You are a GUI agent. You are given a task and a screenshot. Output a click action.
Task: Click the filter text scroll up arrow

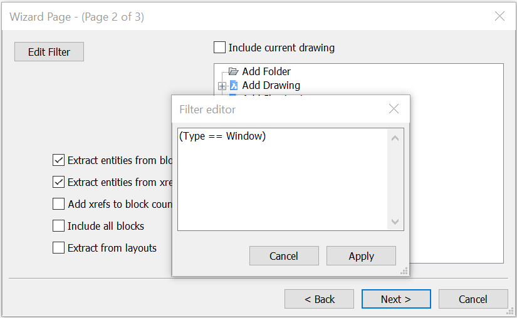pyautogui.click(x=395, y=138)
